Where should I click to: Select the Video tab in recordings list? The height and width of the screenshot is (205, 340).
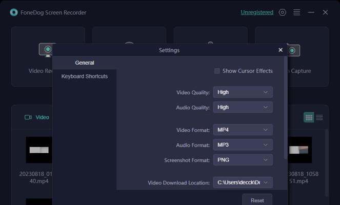(x=37, y=117)
